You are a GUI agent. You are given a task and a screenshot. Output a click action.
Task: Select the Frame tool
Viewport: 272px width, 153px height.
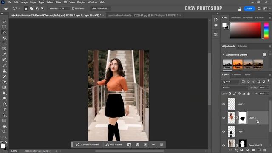click(4, 49)
